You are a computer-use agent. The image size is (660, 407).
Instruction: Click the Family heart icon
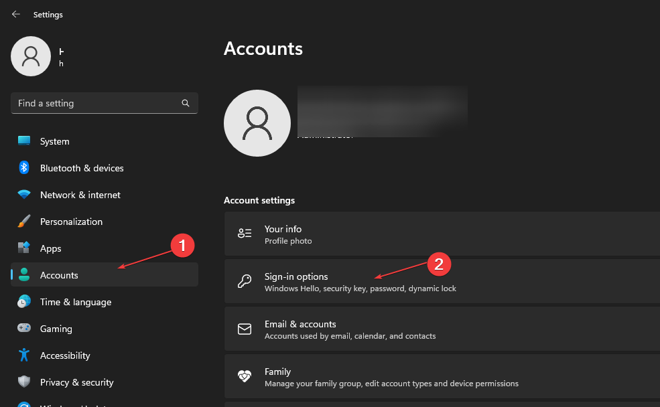pos(245,376)
